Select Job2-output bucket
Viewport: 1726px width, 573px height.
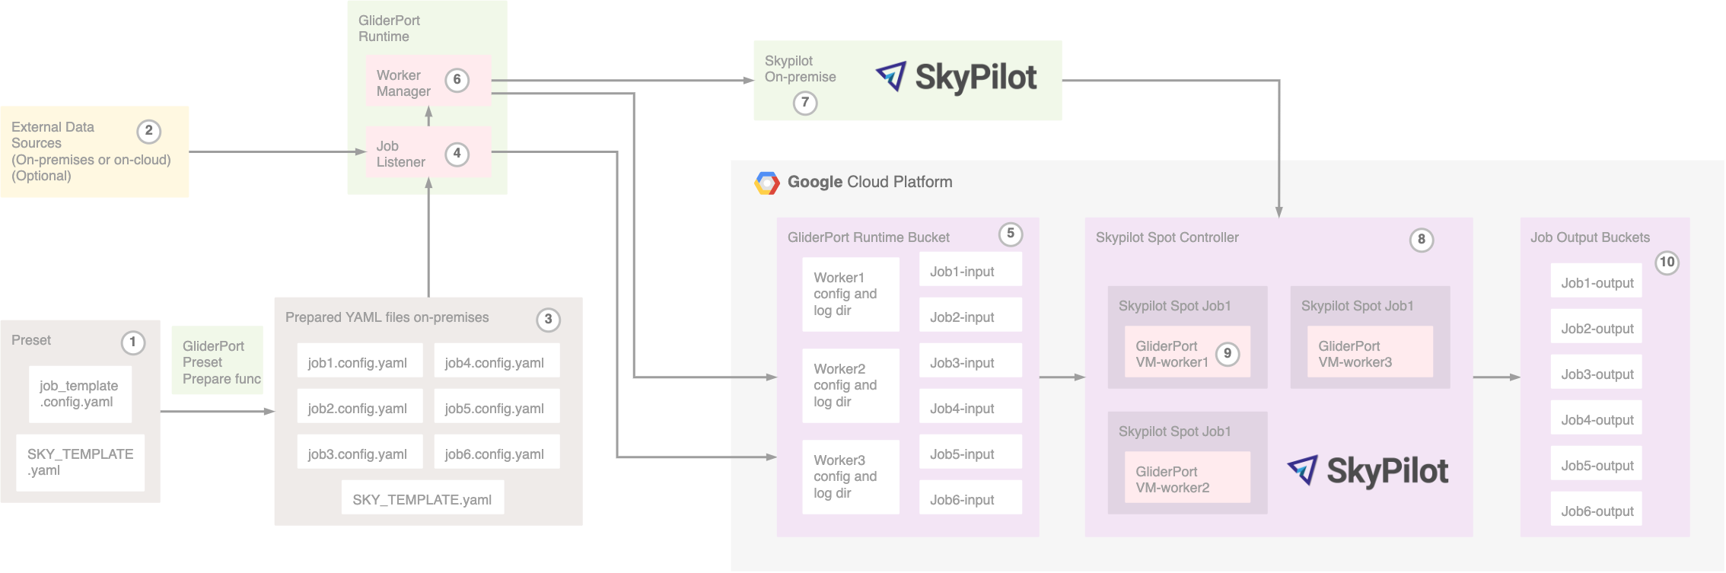click(x=1596, y=327)
